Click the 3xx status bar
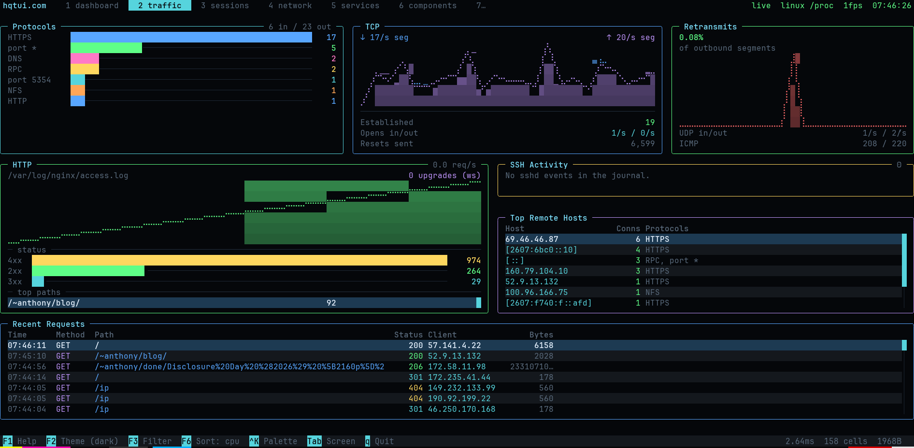The height and width of the screenshot is (448, 914). [38, 281]
